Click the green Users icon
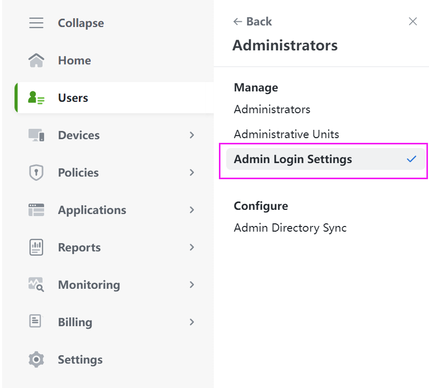The width and height of the screenshot is (429, 388). click(x=36, y=98)
